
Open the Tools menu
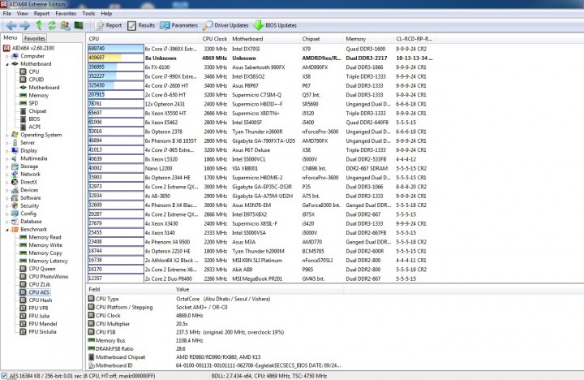pos(88,14)
